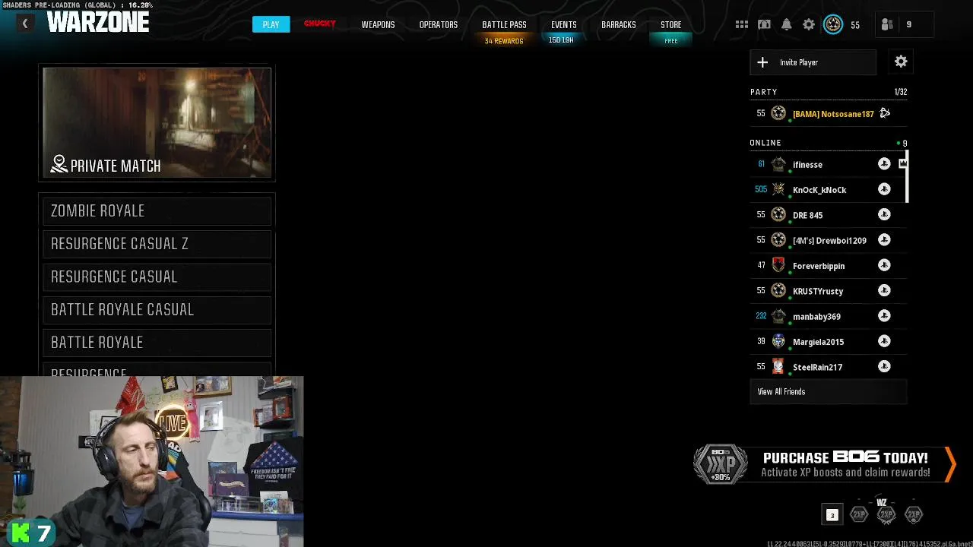Image resolution: width=973 pixels, height=547 pixels.
Task: Click the PlayStation icon in manbaby369's row
Action: click(884, 316)
